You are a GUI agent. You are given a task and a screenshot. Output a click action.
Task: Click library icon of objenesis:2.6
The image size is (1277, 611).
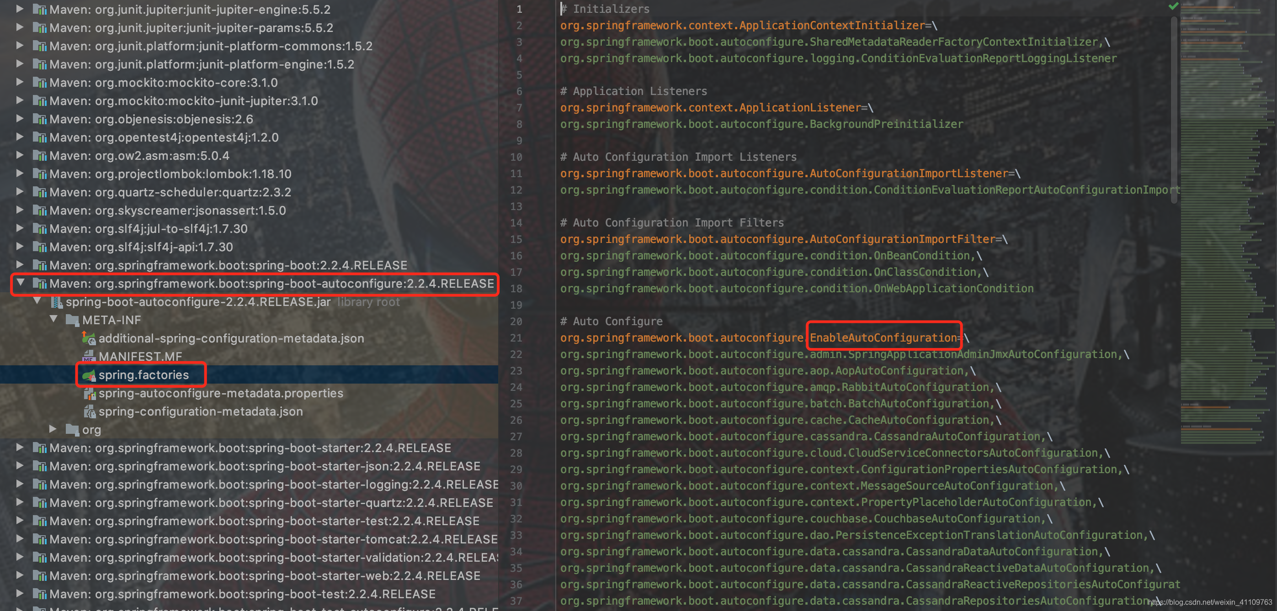coord(40,119)
